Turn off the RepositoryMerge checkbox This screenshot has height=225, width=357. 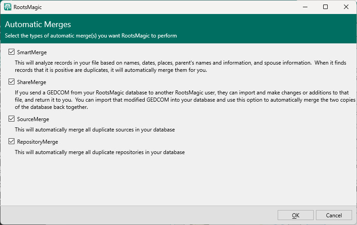[x=11, y=142]
